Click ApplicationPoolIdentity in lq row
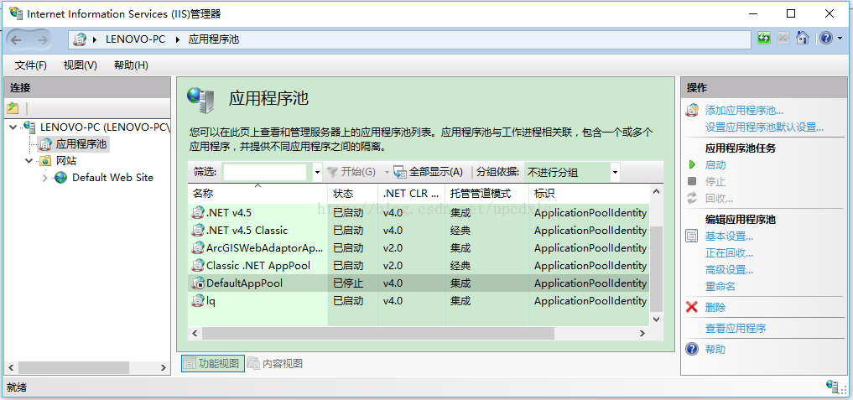Viewport: 853px width, 400px height. click(590, 300)
